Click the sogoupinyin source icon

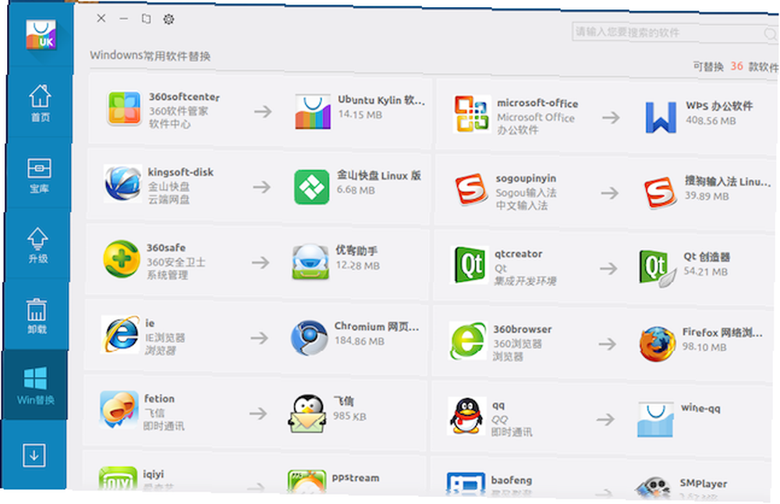(x=470, y=189)
